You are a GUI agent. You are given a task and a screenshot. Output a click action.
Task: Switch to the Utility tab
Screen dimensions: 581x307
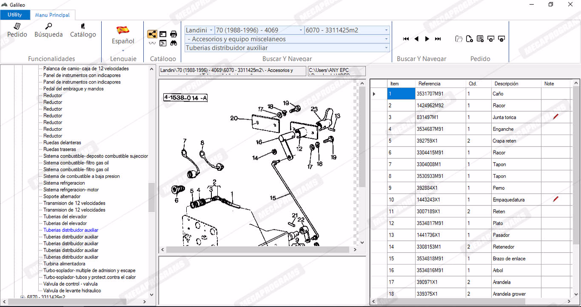(15, 15)
